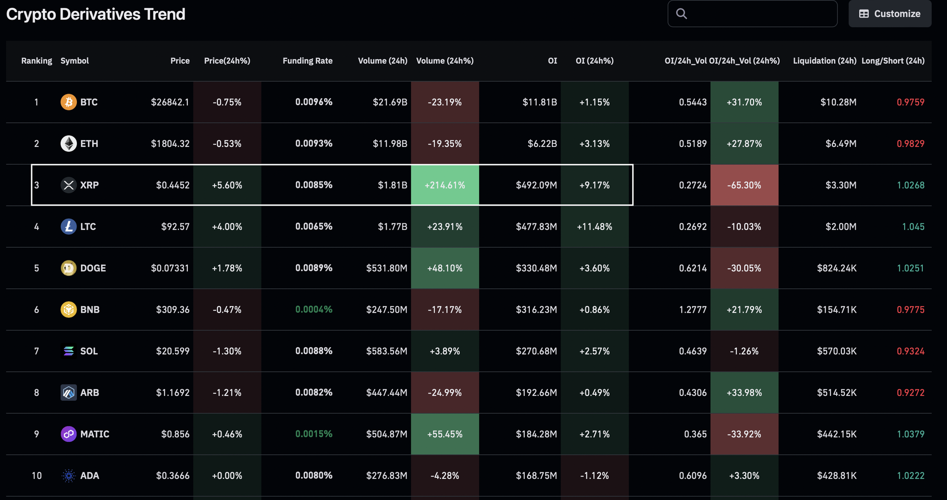Sort by the OI column header
947x500 pixels.
click(x=552, y=61)
